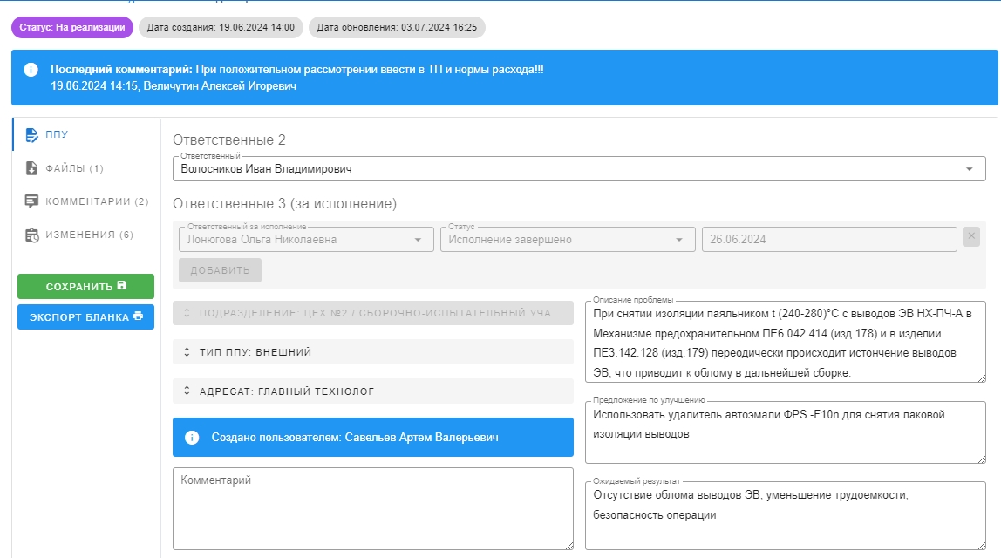
Task: Click the Комментарии speech bubble icon
Action: [31, 201]
